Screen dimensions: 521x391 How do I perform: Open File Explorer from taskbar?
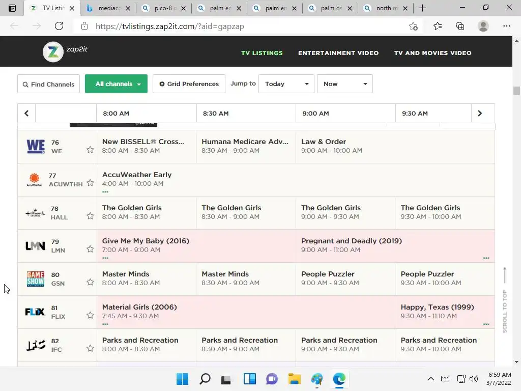[295, 379]
